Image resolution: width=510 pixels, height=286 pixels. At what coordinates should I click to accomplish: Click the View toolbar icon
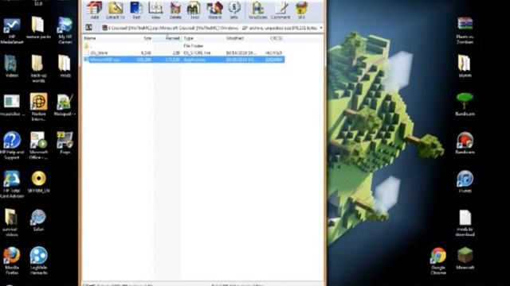(155, 10)
